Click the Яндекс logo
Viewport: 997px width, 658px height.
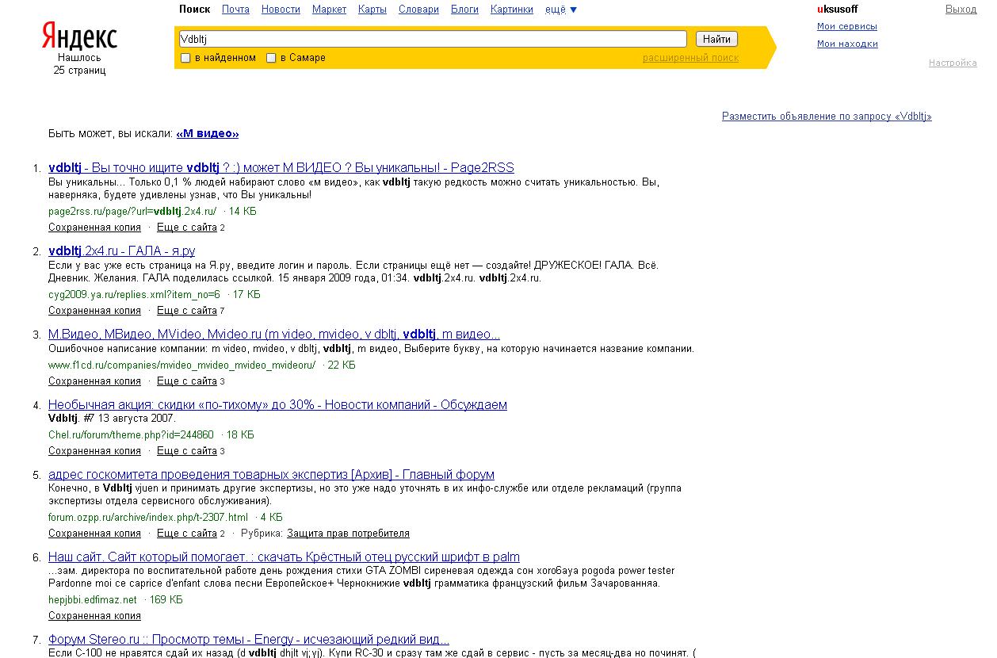click(79, 37)
